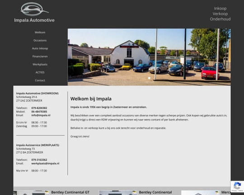Navigate to the Contact page
The width and height of the screenshot is (244, 195).
tap(40, 80)
